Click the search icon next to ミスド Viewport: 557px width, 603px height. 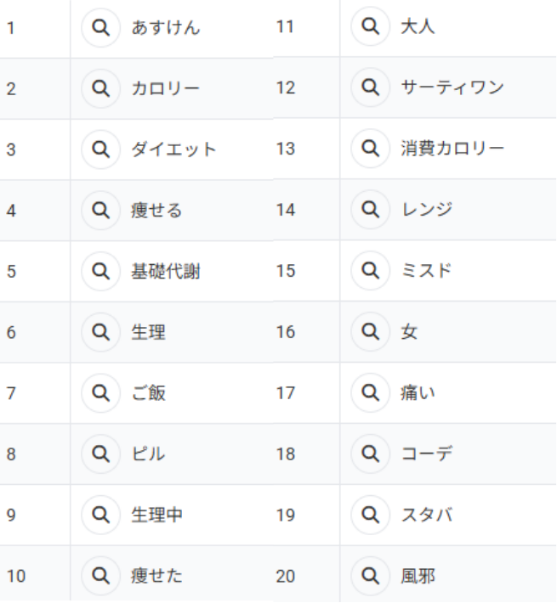(371, 271)
